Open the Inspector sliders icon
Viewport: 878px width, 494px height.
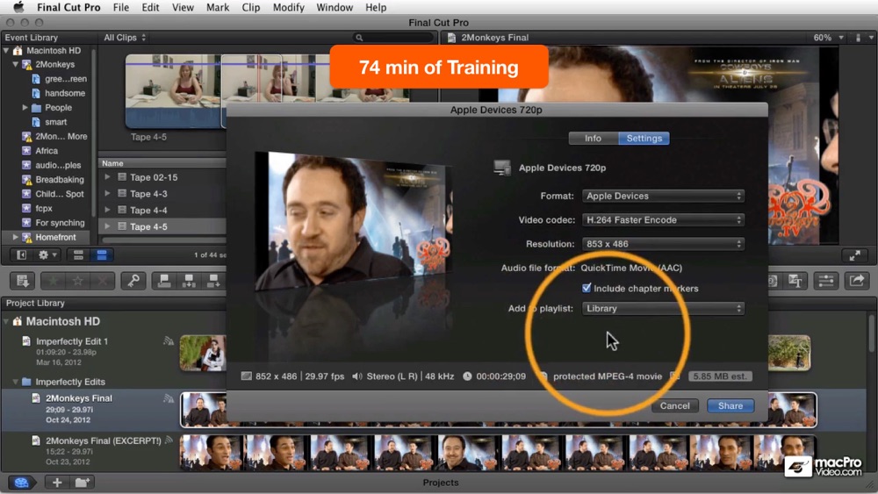[825, 281]
